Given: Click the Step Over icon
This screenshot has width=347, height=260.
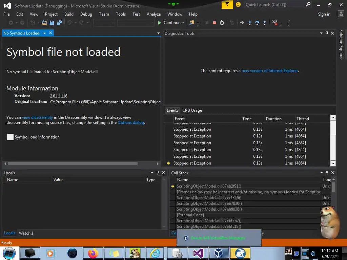Looking at the screenshot, I should 257,23.
